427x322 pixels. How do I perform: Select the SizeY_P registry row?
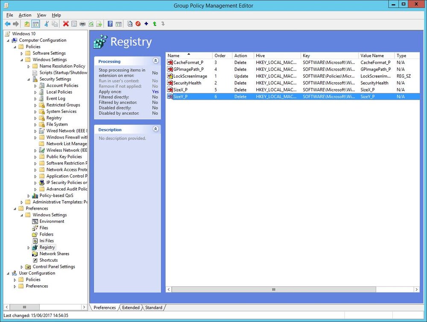coord(292,96)
